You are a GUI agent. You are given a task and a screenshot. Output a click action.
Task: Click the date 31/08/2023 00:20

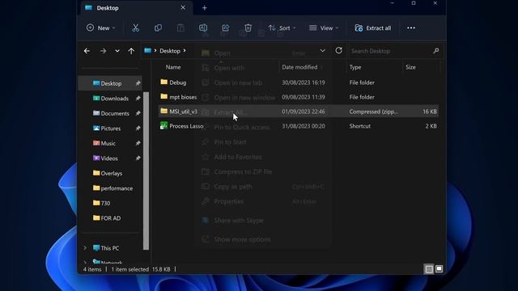304,126
